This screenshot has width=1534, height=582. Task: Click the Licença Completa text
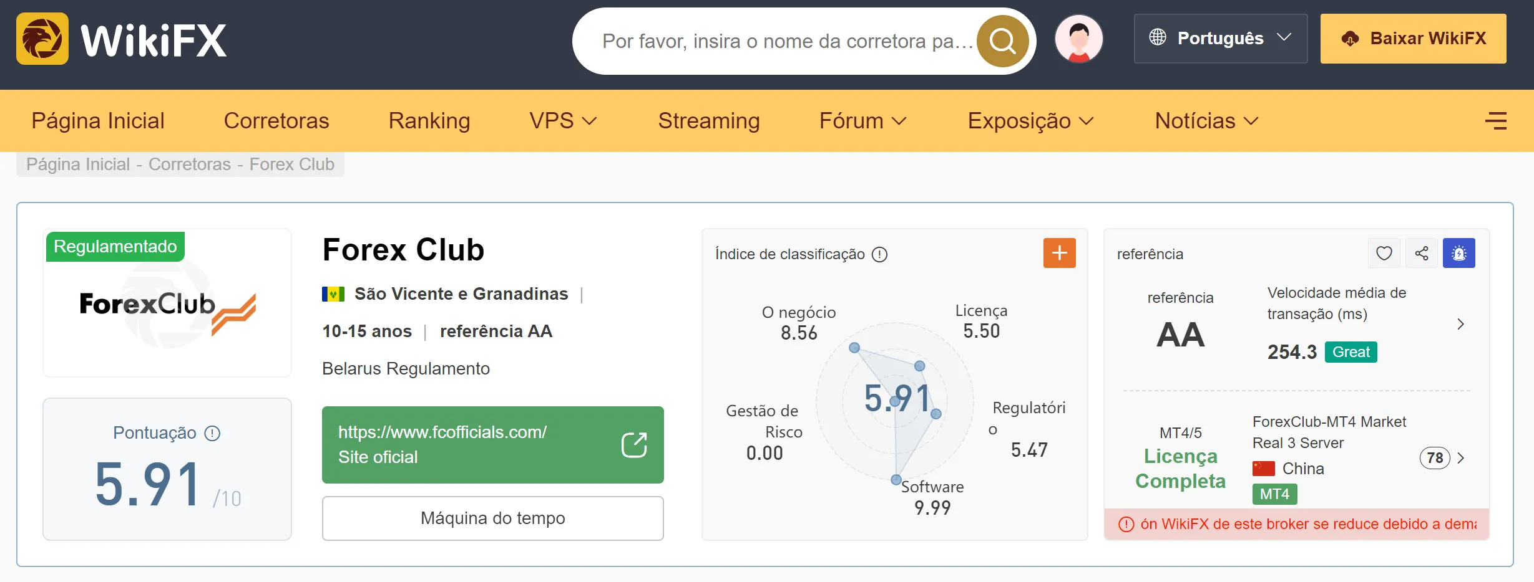1180,469
